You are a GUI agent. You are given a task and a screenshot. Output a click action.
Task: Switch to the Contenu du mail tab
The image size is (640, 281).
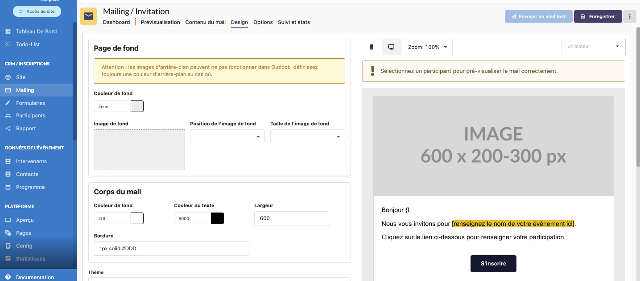pos(205,22)
